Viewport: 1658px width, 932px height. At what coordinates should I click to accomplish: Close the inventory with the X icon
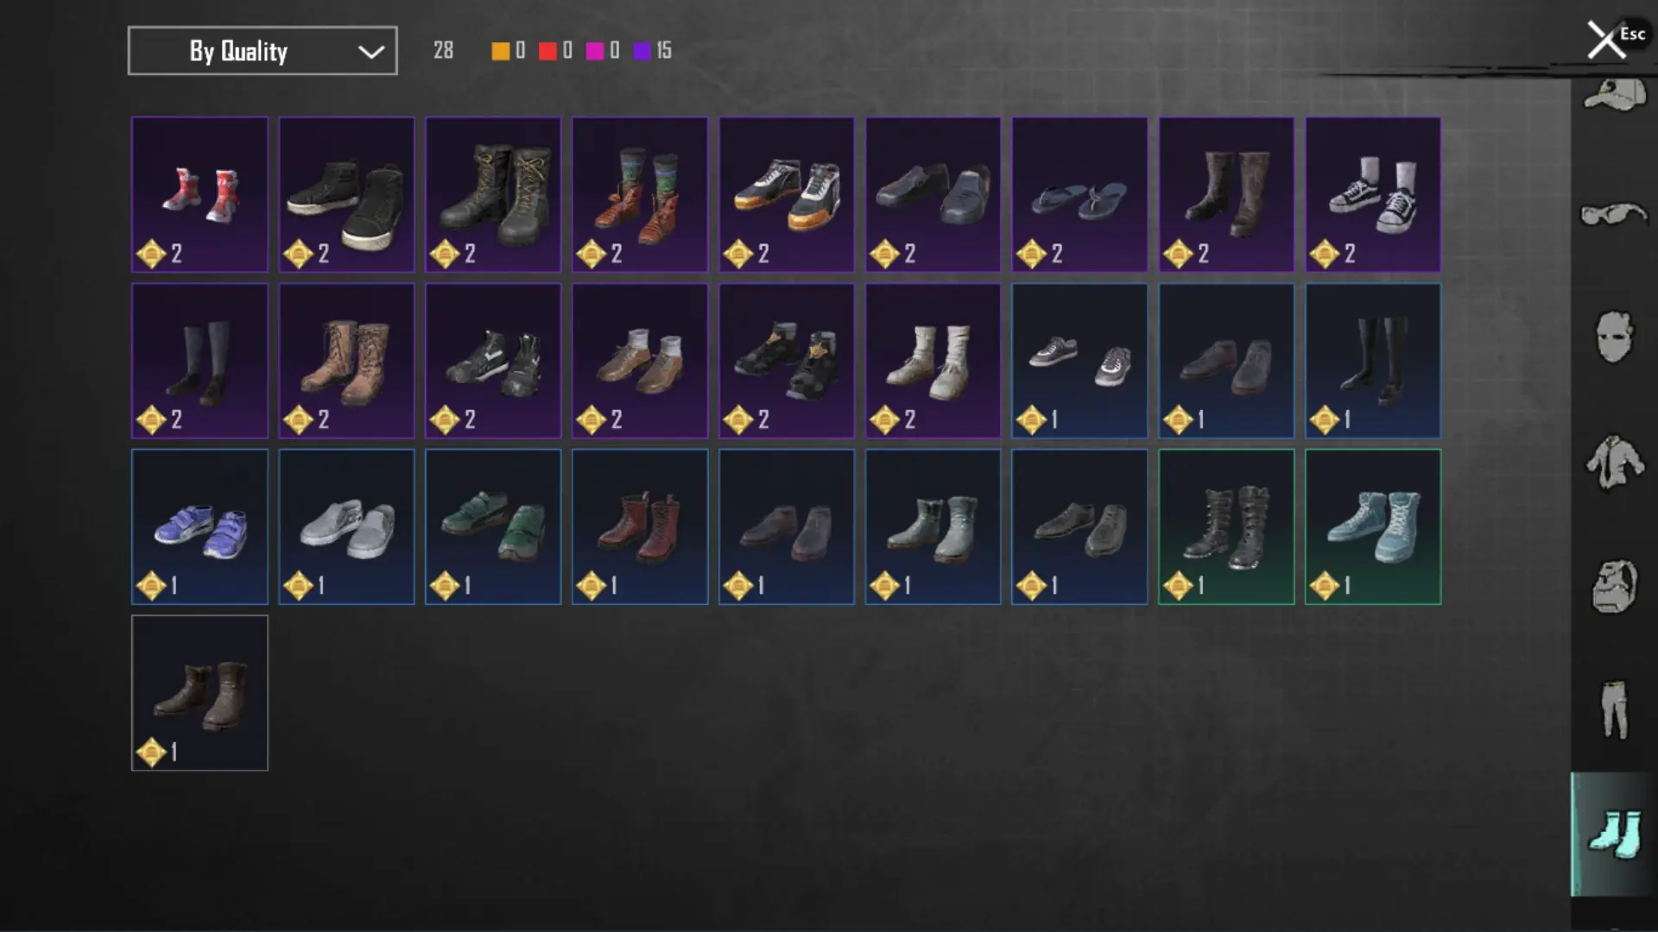[x=1606, y=40]
